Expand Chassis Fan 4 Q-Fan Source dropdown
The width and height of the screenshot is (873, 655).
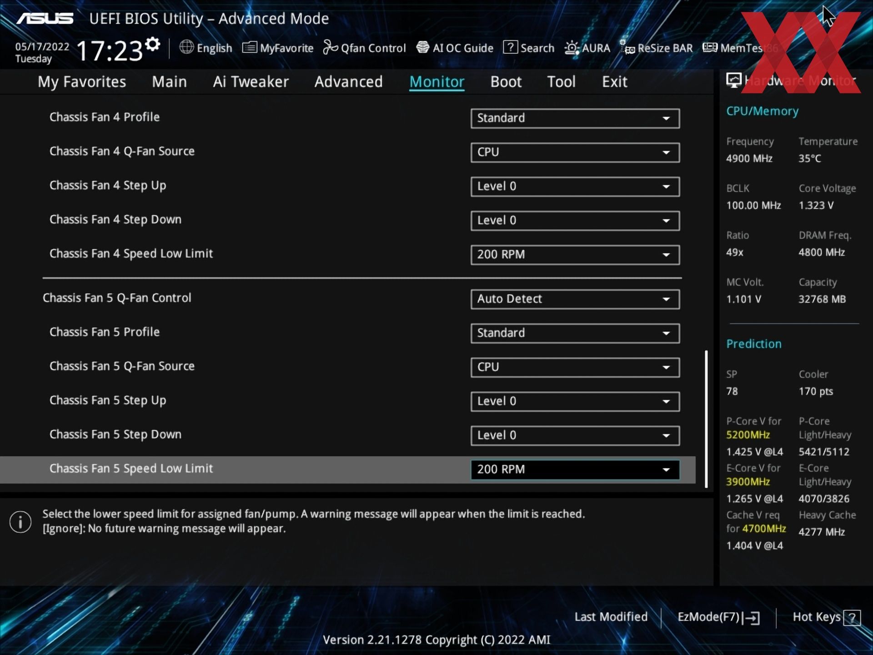[575, 152]
